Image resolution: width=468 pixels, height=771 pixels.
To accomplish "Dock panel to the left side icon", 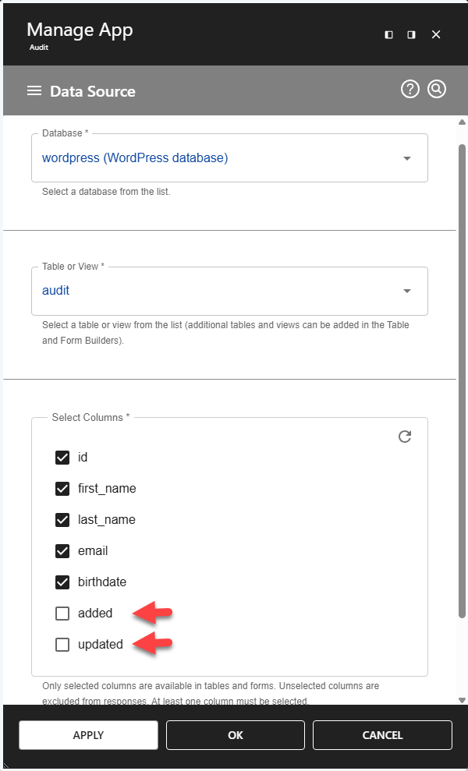I will click(388, 34).
